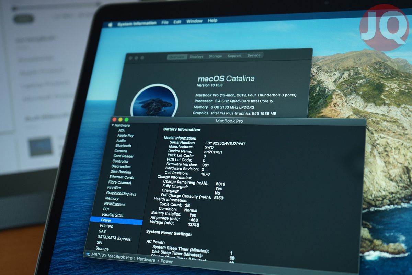This screenshot has height=275, width=412.
Task: Minimize the MacBook Pro System Information window
Action: (x=120, y=119)
